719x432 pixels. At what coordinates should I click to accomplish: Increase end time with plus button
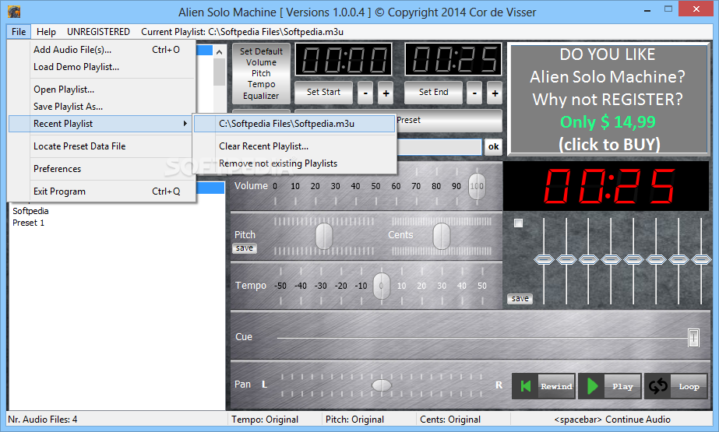pos(495,93)
